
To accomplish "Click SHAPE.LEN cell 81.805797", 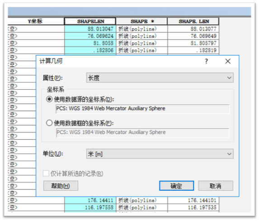I will coord(193,43).
